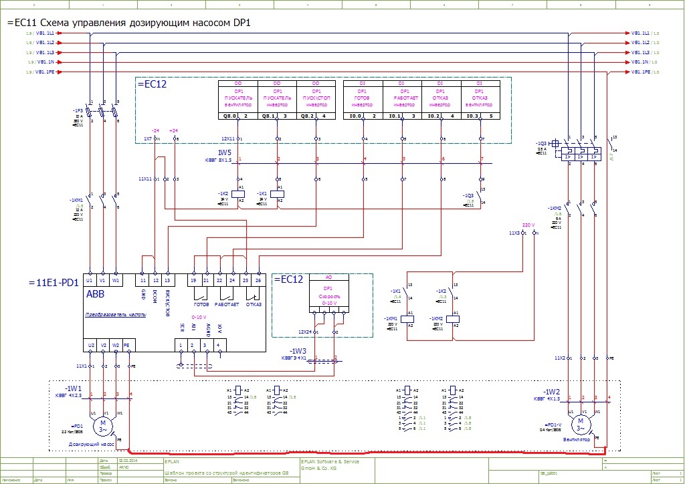The image size is (685, 484).
Task: Select the -1KM2 220 V contactor coil
Action: tap(454, 319)
